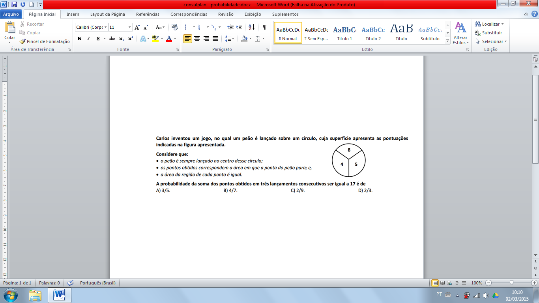Image resolution: width=539 pixels, height=303 pixels.
Task: Click the bullet list icon
Action: pyautogui.click(x=187, y=27)
